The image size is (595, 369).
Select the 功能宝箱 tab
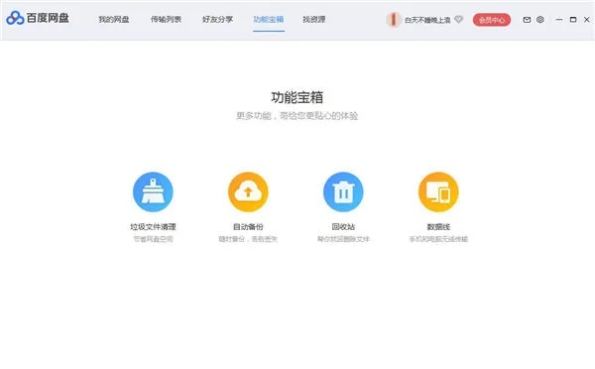[x=269, y=20]
